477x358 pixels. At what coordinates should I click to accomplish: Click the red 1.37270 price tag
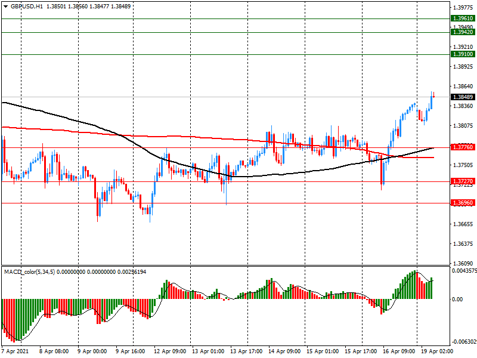(x=463, y=181)
